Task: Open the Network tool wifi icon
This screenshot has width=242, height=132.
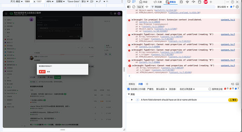Action: coord(187,2)
